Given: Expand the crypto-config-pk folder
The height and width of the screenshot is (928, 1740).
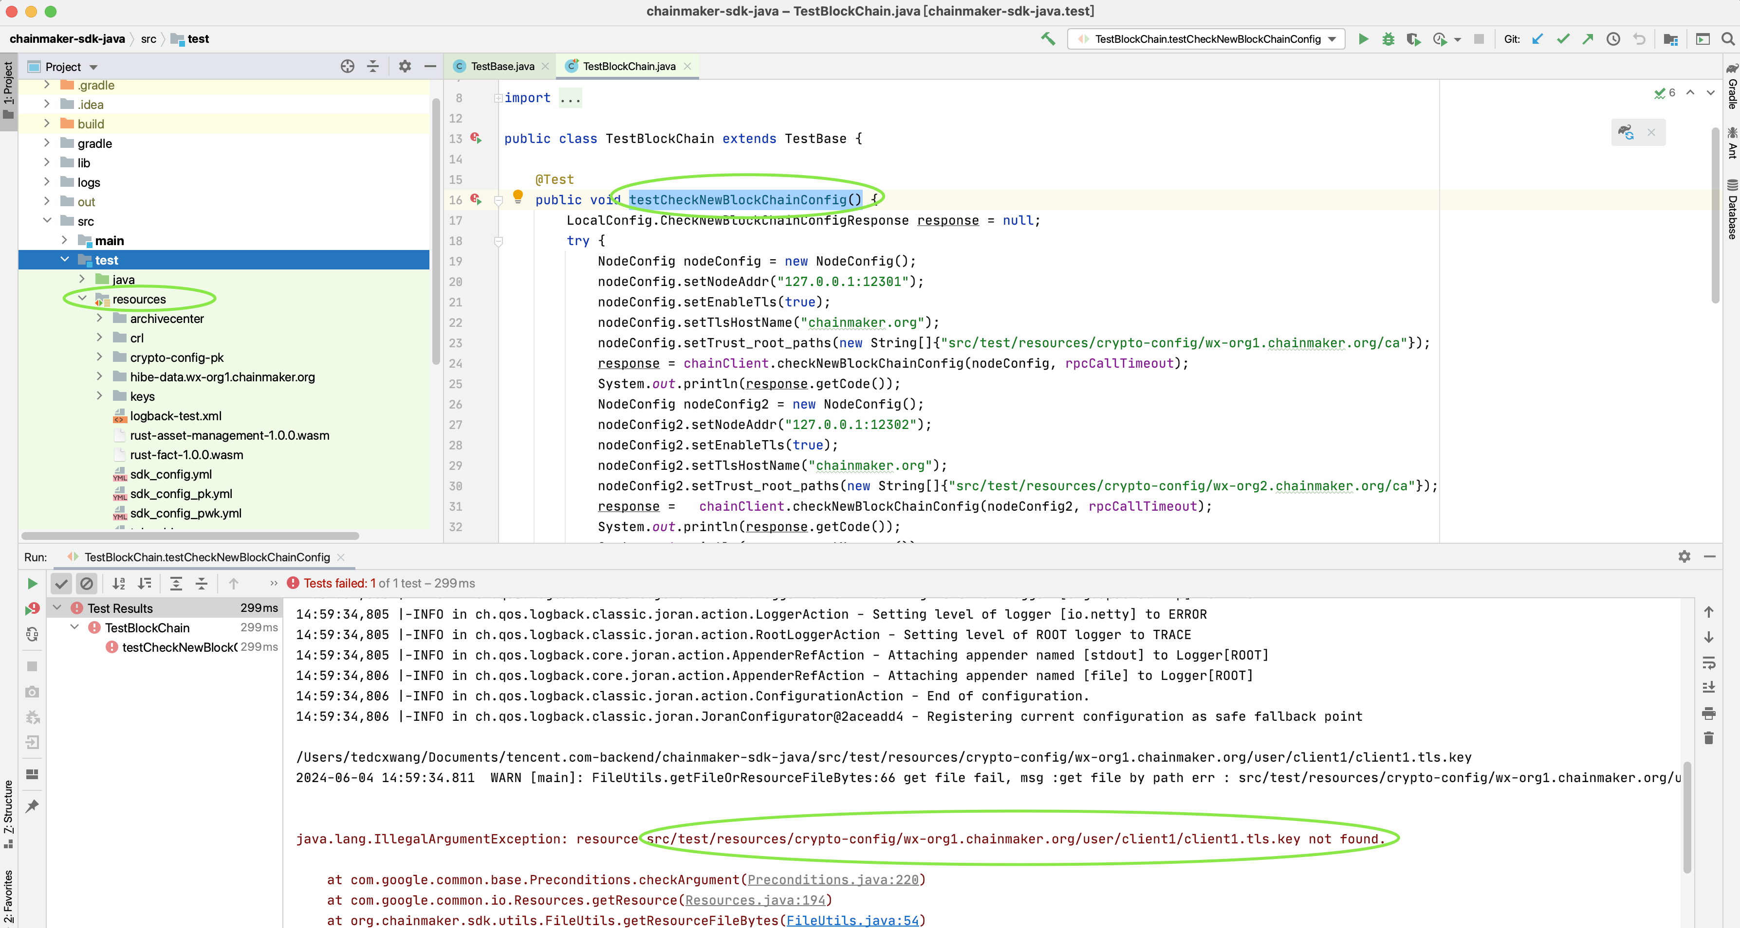Looking at the screenshot, I should coord(100,357).
